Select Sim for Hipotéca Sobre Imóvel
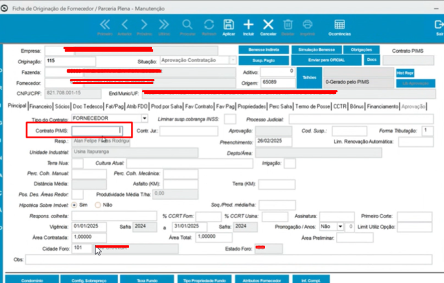Image resolution: width=444 pixels, height=283 pixels. pyautogui.click(x=75, y=205)
